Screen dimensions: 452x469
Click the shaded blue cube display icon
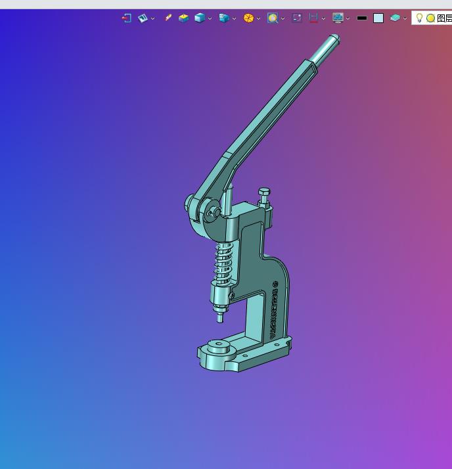coord(200,18)
